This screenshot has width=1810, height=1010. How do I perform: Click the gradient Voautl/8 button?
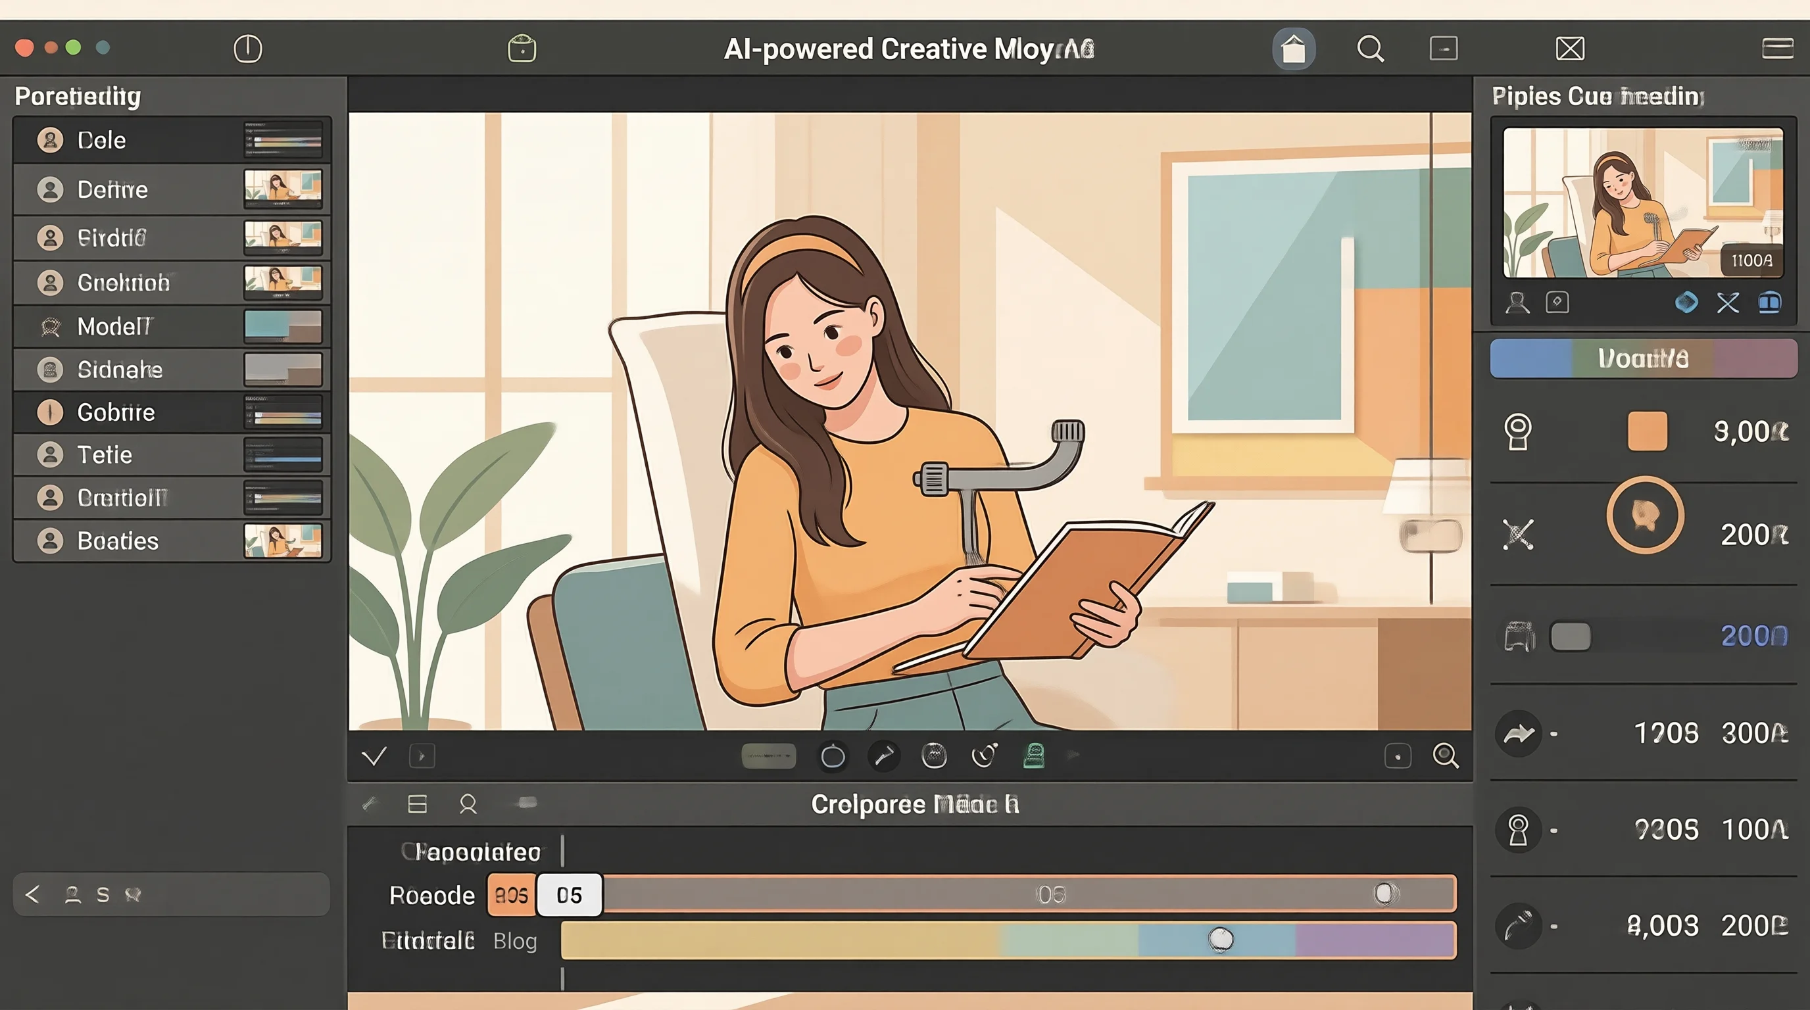click(x=1643, y=358)
